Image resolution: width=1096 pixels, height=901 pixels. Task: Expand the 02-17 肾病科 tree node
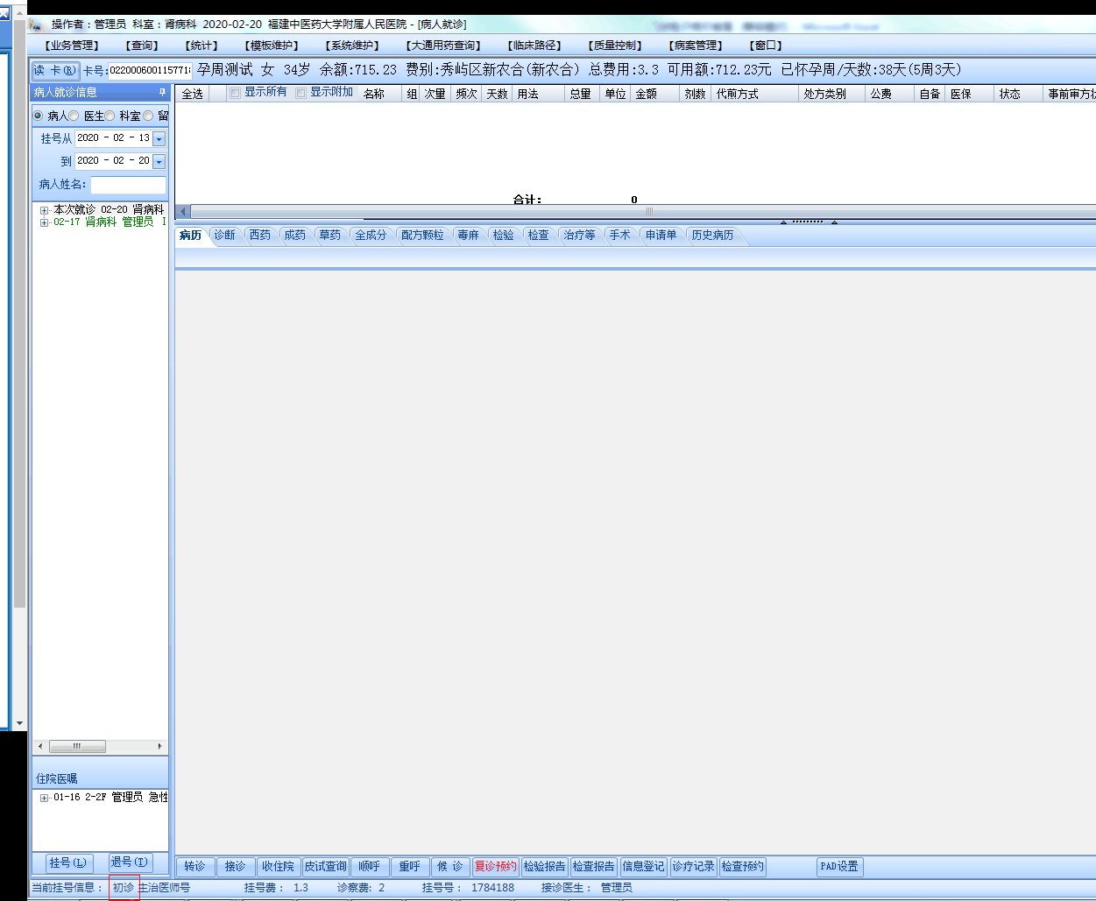tap(44, 222)
